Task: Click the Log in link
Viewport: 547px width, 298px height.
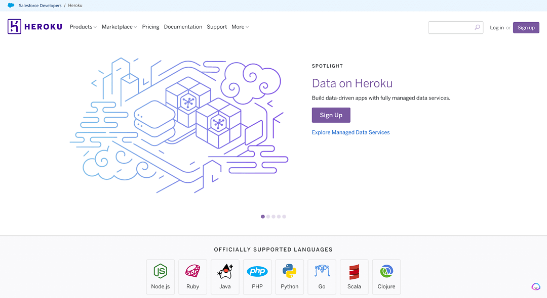Action: pyautogui.click(x=497, y=27)
